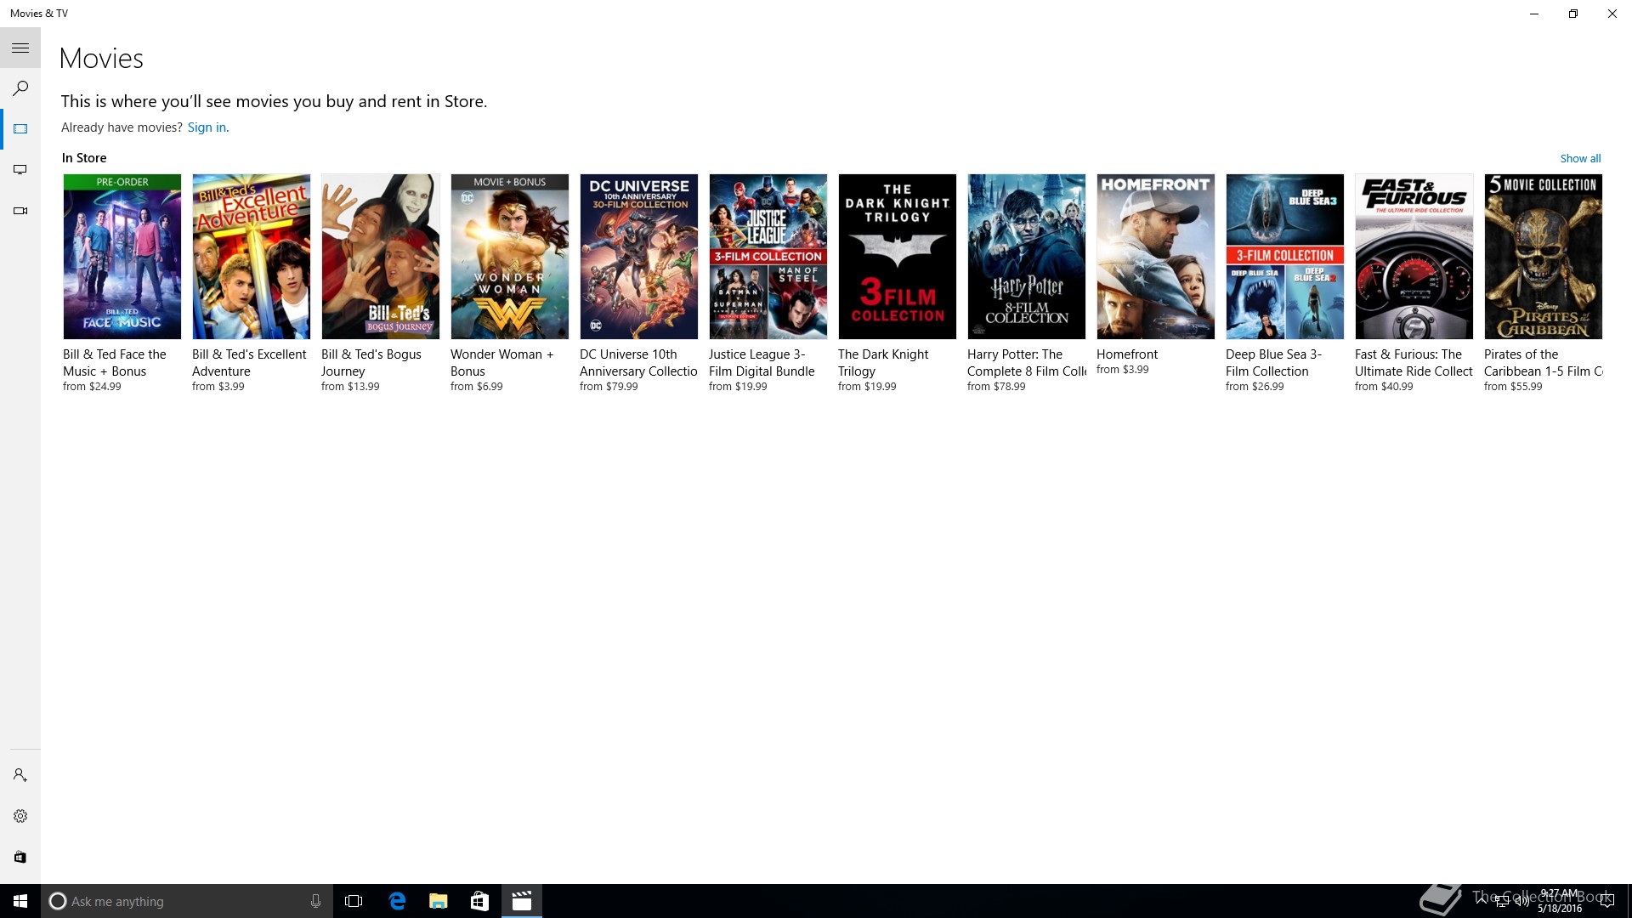Viewport: 1632px width, 918px height.
Task: Click the price 'from $55.99'
Action: tap(1513, 387)
